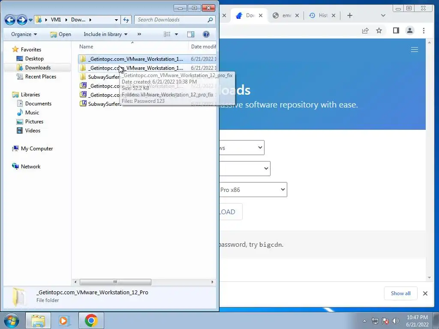This screenshot has width=439, height=329.
Task: Open the Include in library dropdown
Action: [x=105, y=34]
